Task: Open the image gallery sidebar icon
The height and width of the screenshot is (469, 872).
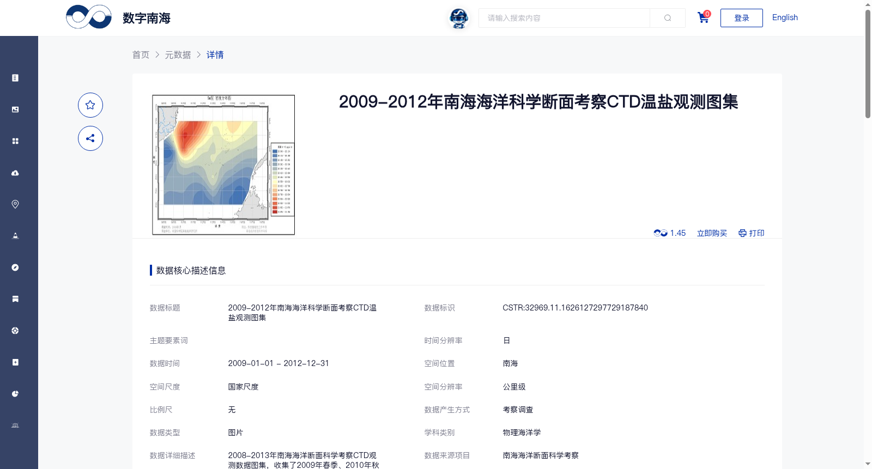Action: 15,109
